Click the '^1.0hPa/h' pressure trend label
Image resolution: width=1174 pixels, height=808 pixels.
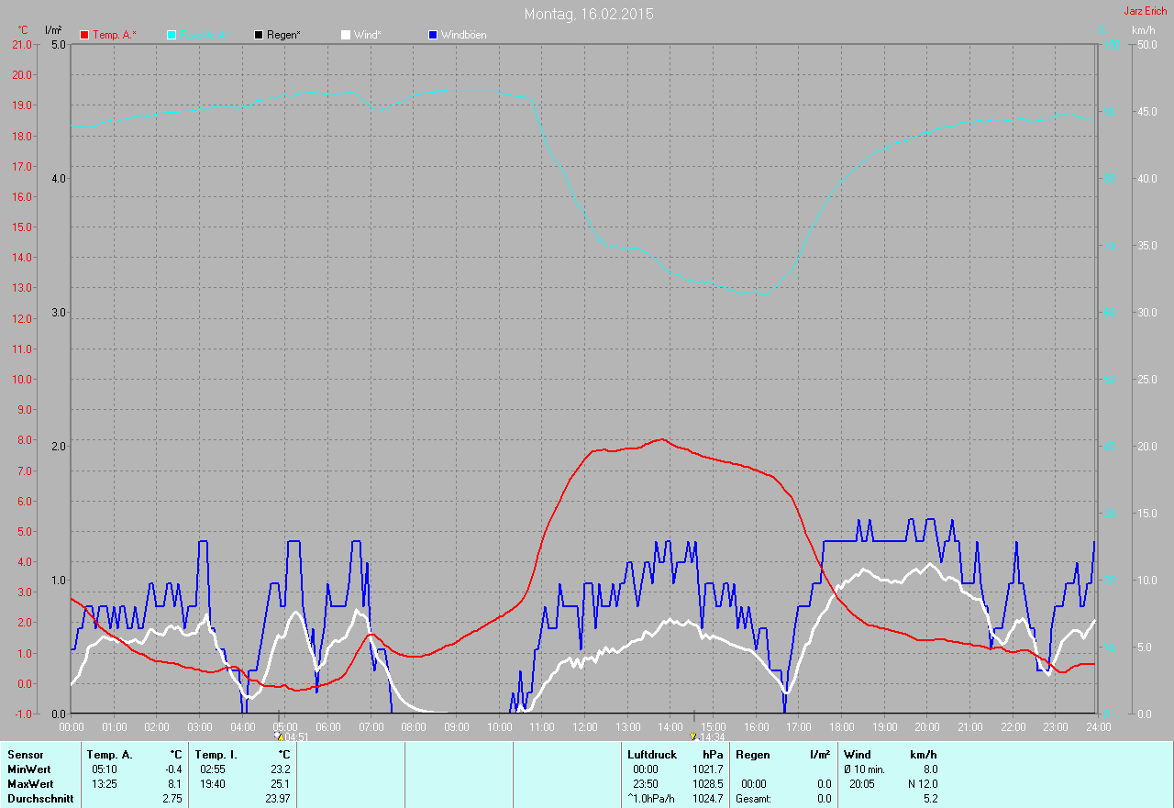[x=652, y=799]
